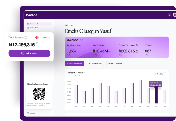This screenshot has height=121, width=176.
Task: Click the Mastercard card icon
Action: pos(37,38)
